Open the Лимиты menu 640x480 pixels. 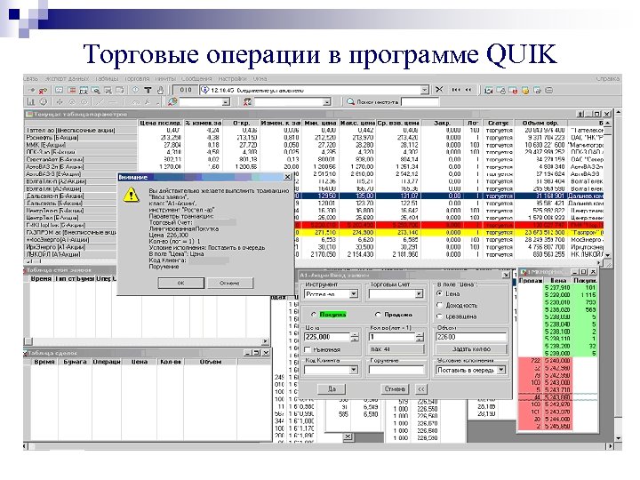tap(165, 78)
